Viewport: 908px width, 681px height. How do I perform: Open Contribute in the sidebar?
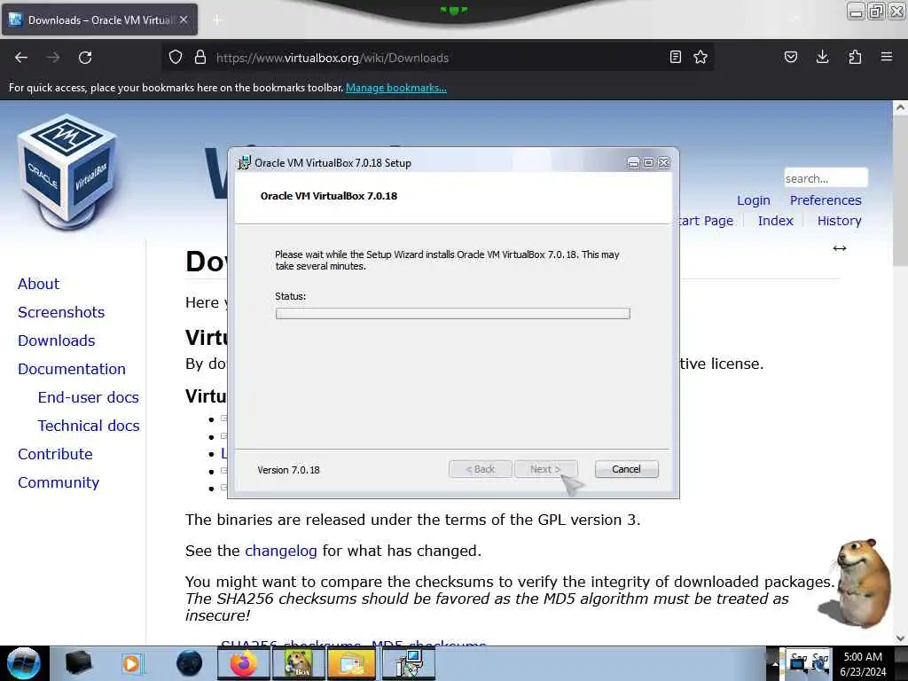coord(55,454)
